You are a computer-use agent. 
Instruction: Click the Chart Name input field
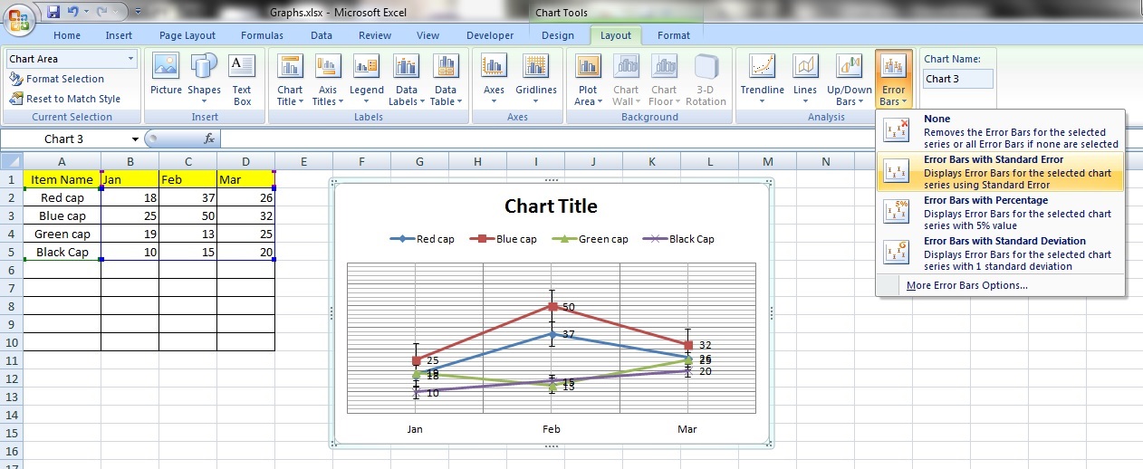pos(957,79)
